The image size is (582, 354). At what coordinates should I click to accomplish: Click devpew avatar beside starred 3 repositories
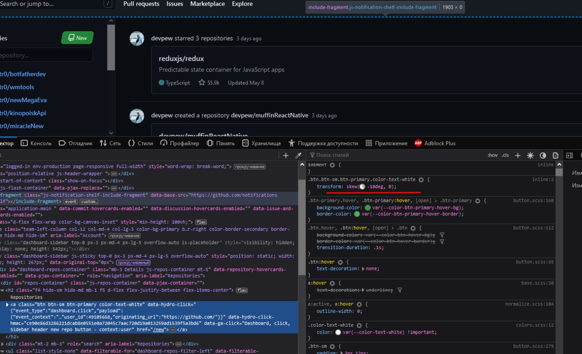coord(137,39)
